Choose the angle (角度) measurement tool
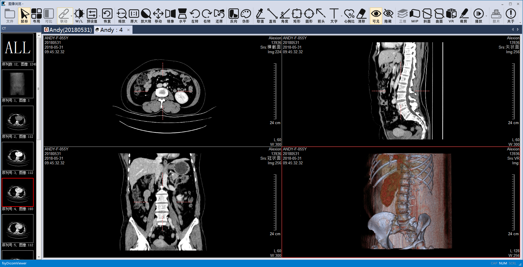The width and height of the screenshot is (523, 267). (284, 16)
